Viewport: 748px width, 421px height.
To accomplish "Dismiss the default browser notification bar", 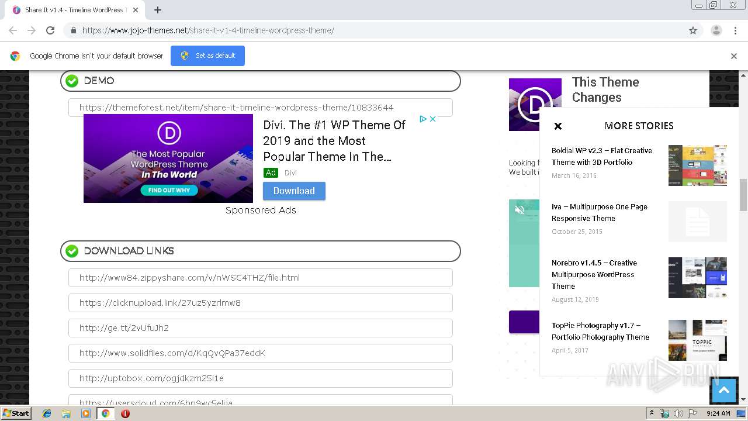I will [734, 56].
